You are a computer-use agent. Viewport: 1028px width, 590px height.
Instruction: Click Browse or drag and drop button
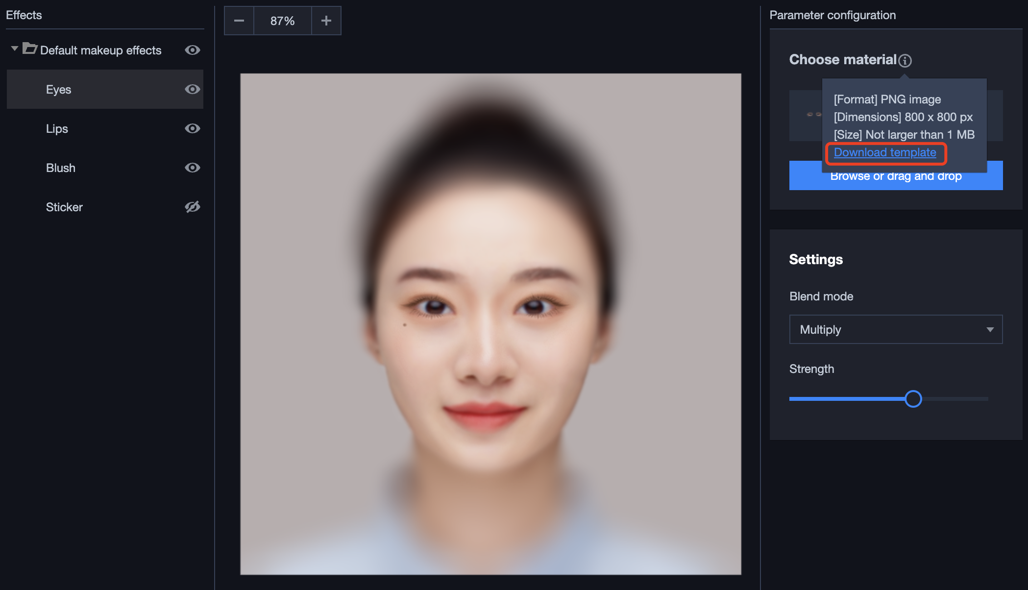click(896, 181)
